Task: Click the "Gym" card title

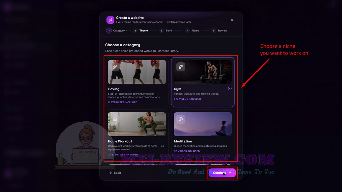Action: (178, 89)
